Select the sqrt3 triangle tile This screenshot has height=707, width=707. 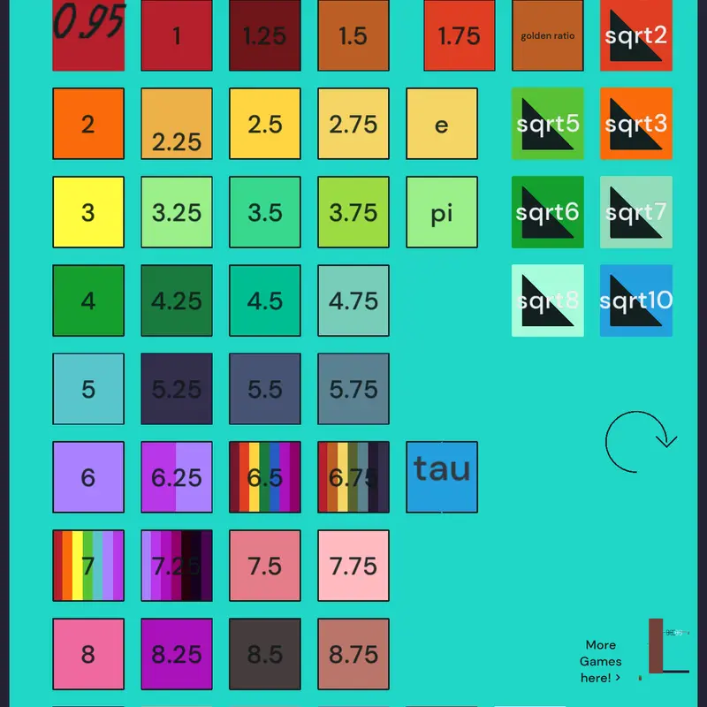pos(635,124)
